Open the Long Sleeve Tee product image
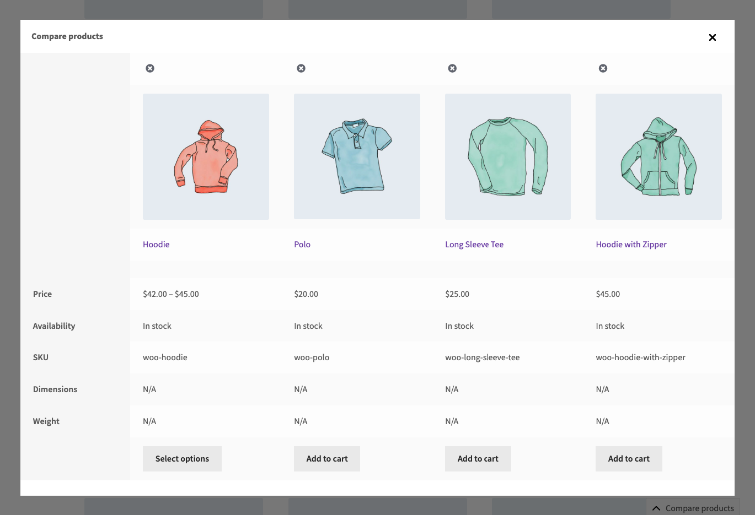 pos(508,156)
